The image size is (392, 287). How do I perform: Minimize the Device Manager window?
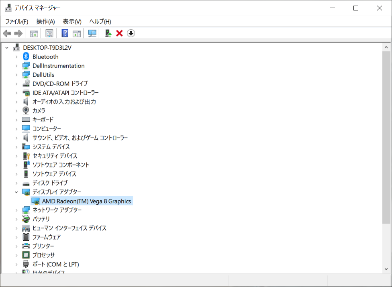tap(333, 8)
